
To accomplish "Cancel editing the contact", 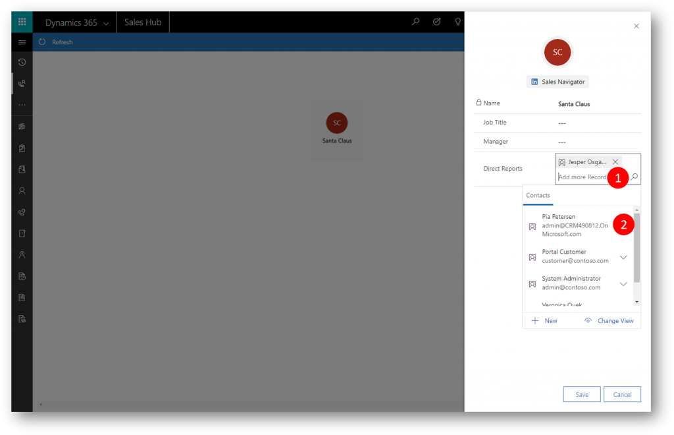I will click(x=622, y=395).
